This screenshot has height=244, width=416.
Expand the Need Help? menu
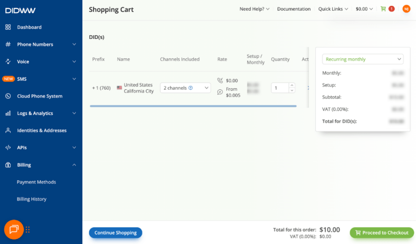pyautogui.click(x=254, y=9)
